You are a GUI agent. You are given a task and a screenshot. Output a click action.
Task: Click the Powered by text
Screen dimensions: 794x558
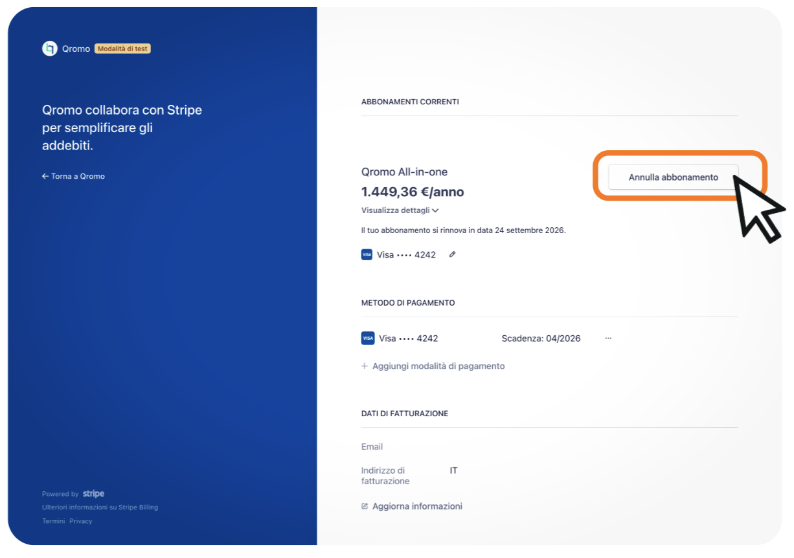point(60,494)
